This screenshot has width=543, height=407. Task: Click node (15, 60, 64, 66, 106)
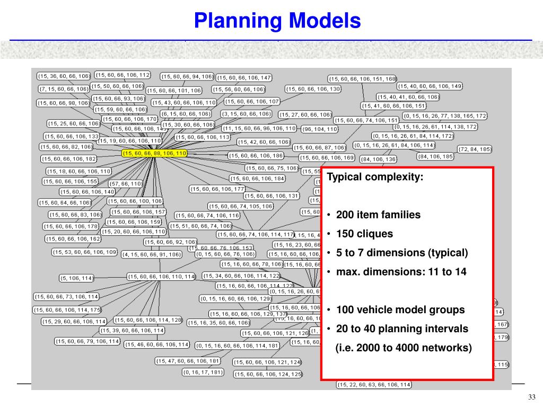click(x=65, y=203)
